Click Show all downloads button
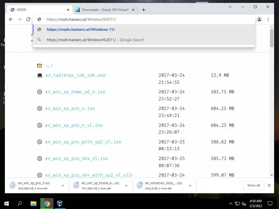Viewport: 279px width, 209px height. 254,185
